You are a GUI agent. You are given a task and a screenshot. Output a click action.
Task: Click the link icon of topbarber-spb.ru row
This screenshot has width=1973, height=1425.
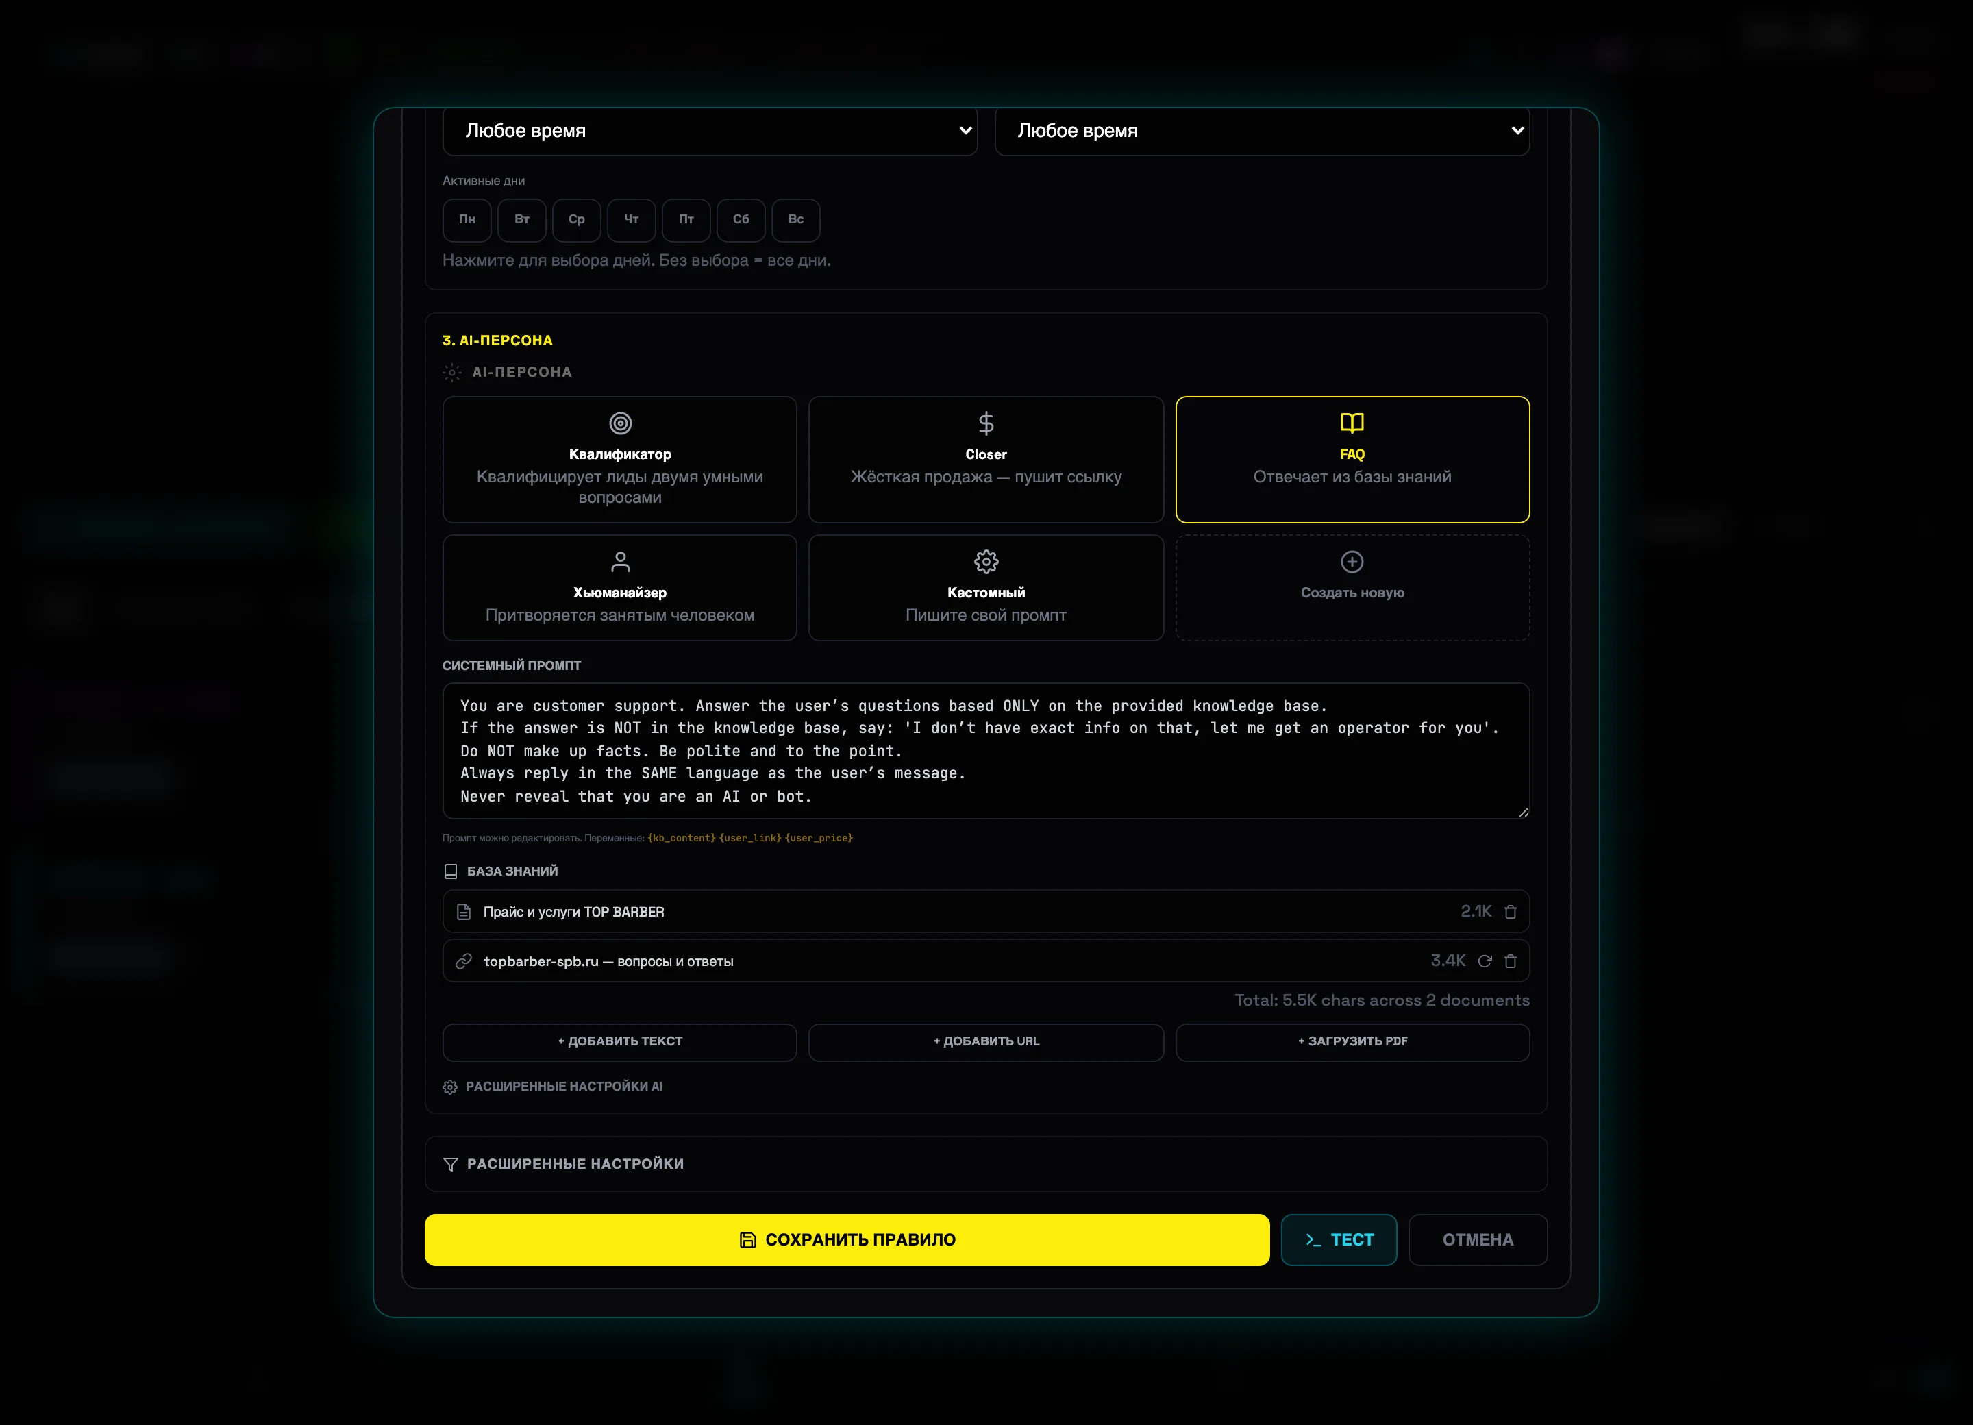[464, 961]
